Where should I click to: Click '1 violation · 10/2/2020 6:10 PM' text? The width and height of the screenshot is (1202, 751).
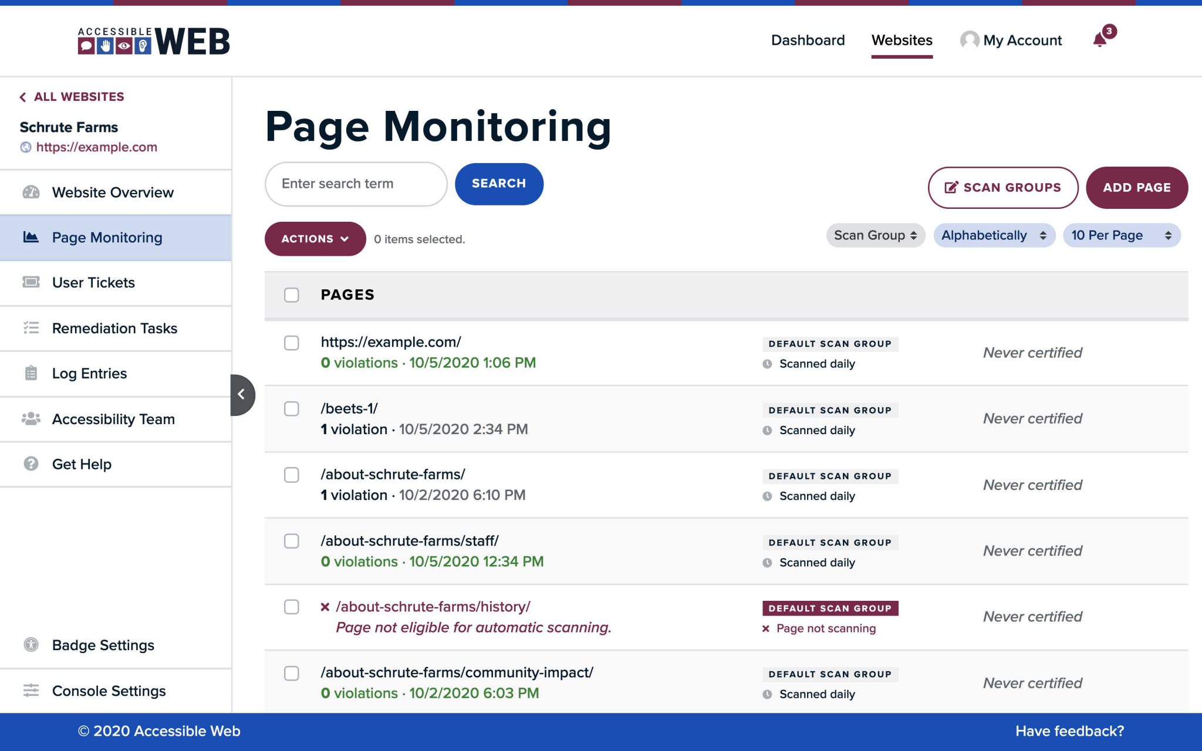click(x=423, y=495)
